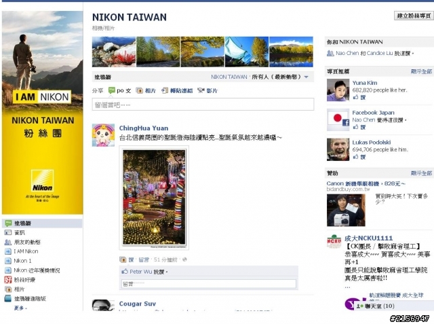Click the privacy globe icon after 51 minutes

point(184,259)
